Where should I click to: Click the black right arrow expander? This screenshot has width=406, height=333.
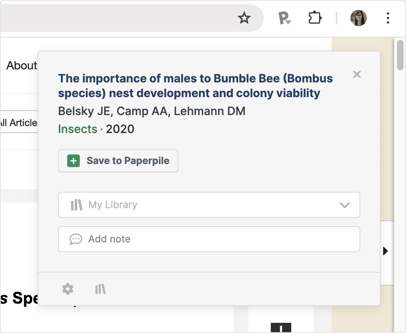pyautogui.click(x=385, y=251)
